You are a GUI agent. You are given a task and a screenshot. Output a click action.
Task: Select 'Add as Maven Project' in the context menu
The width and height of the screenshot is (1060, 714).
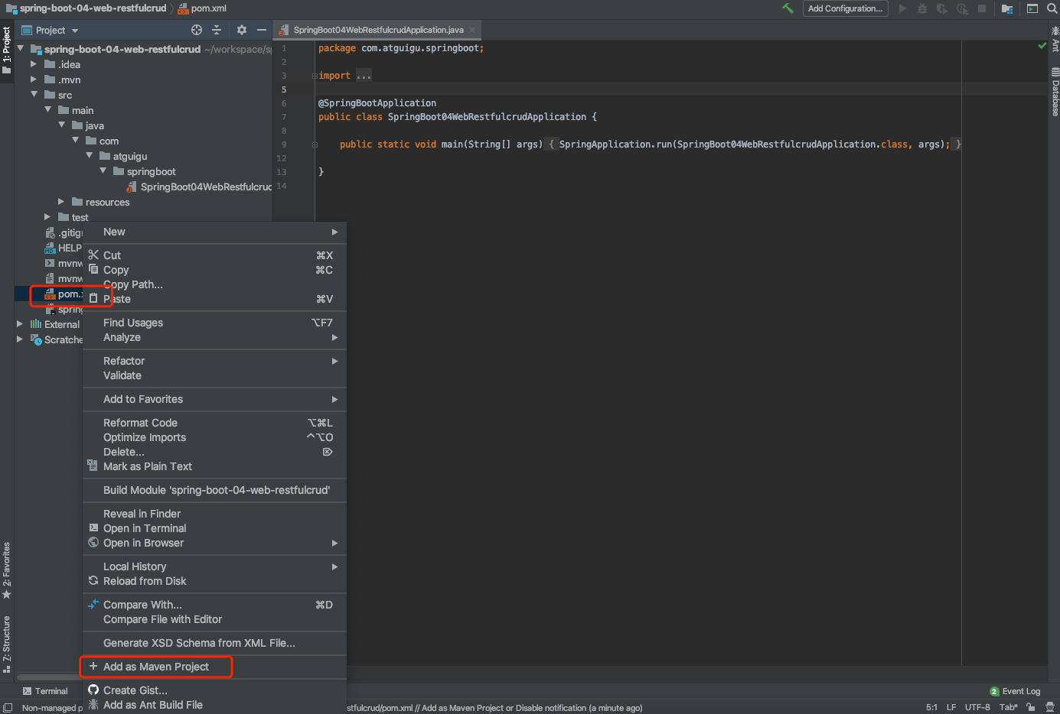[x=156, y=667]
